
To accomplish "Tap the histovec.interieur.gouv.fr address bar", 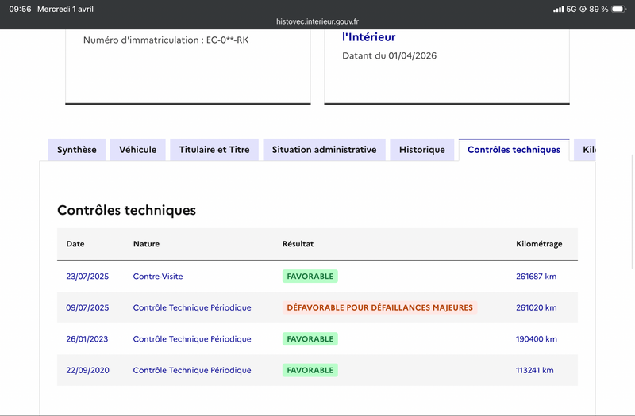I will (317, 21).
